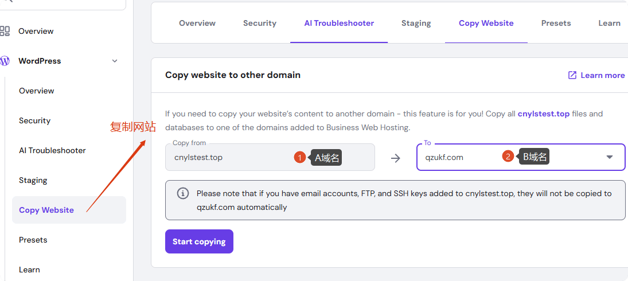Click the Overview dashboard grid icon

(5, 31)
